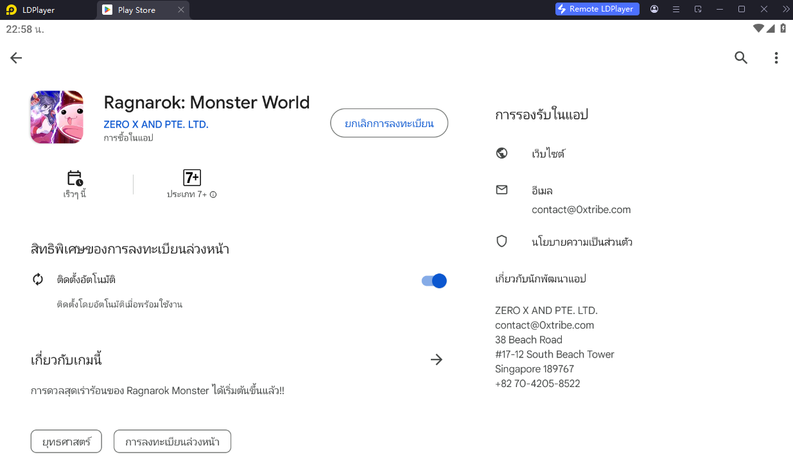Click the Ragnarok: Monster World app icon
Viewport: 793px width, 466px height.
coord(57,117)
